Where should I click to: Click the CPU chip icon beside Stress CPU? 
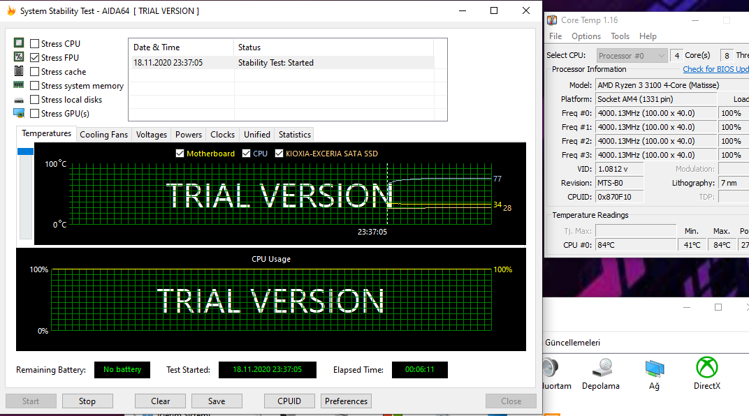tap(19, 43)
